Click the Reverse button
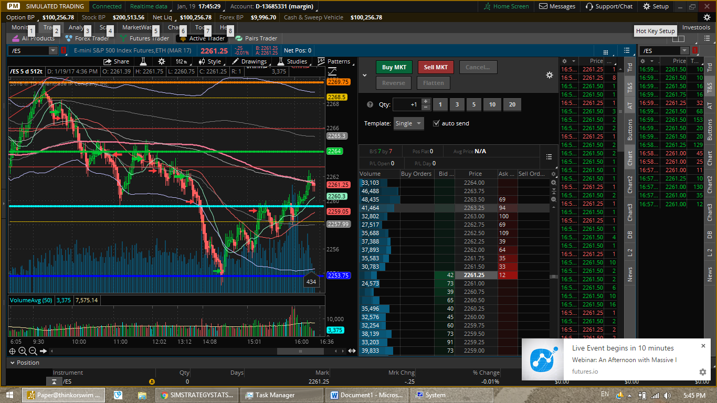This screenshot has height=403, width=717. coord(394,83)
